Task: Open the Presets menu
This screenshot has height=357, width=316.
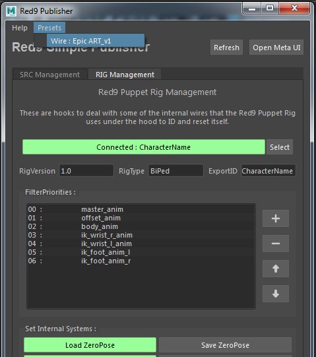Action: (49, 28)
